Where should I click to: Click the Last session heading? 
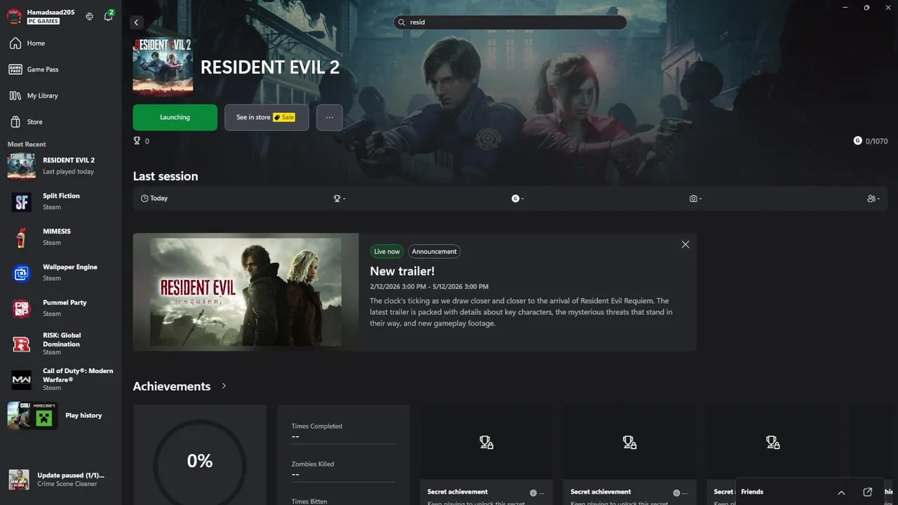click(x=166, y=176)
